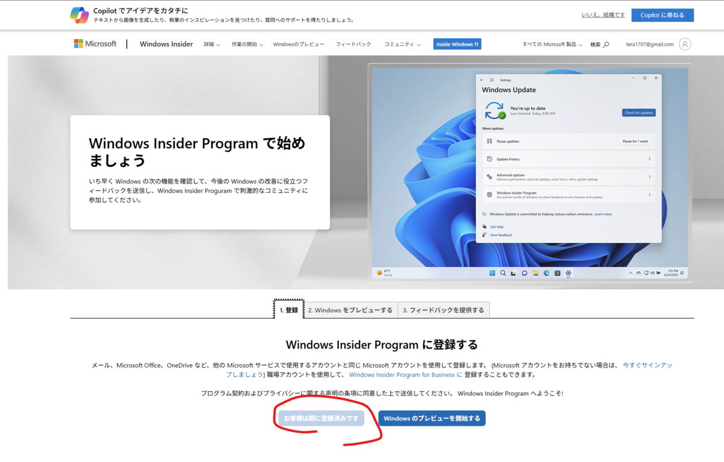Open フィードバック in the navigation bar
The image size is (724, 462).
(354, 45)
